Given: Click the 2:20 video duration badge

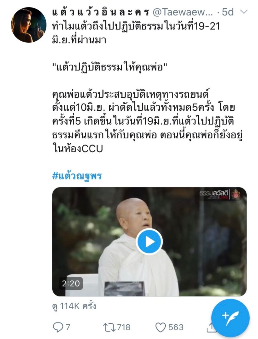Looking at the screenshot, I should [71, 283].
